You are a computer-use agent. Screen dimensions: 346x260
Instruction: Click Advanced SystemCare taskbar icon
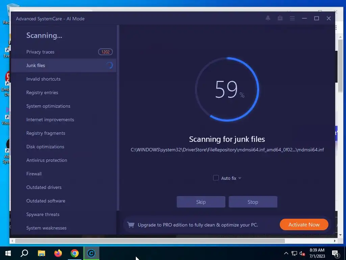point(91,253)
